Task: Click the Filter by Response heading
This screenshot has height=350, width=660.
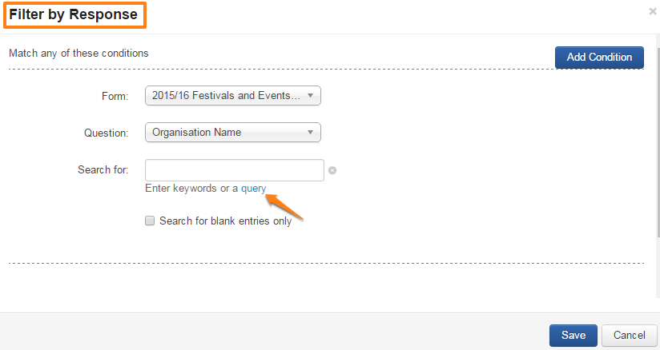Action: point(73,14)
